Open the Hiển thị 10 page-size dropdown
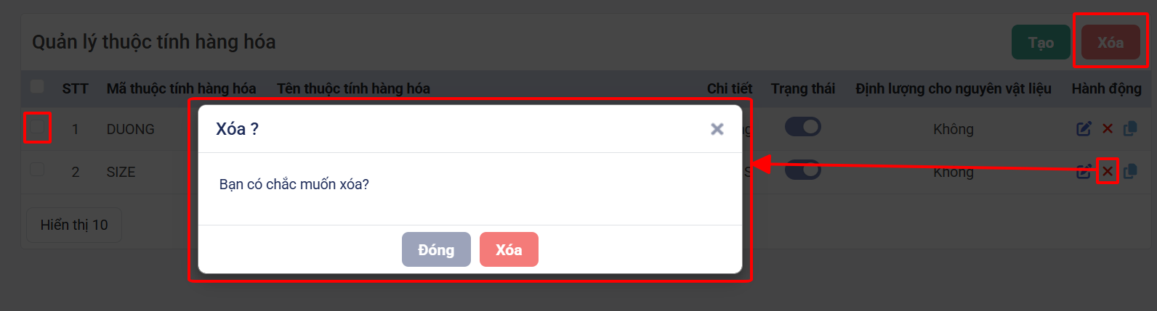 pos(74,225)
